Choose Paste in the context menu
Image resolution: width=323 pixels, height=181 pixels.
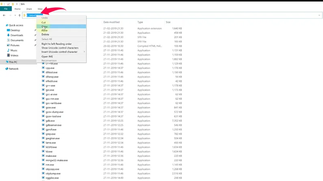coord(44,30)
